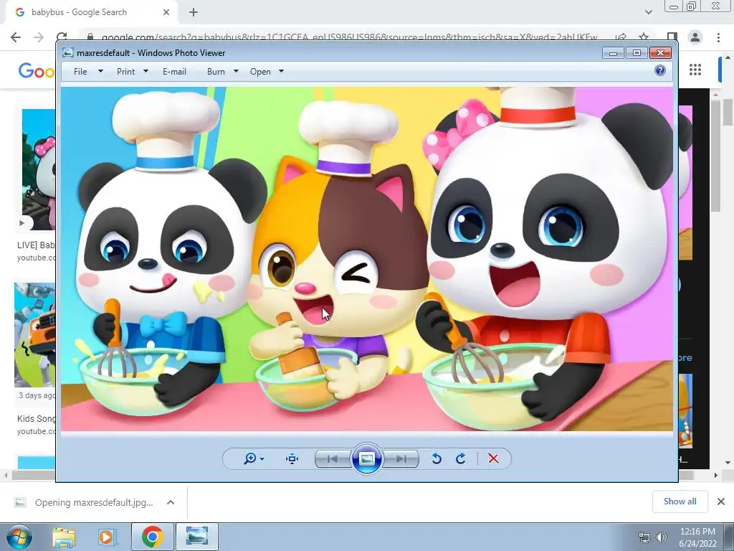Open the Open menu in Photo Viewer
The image size is (734, 551).
[260, 72]
